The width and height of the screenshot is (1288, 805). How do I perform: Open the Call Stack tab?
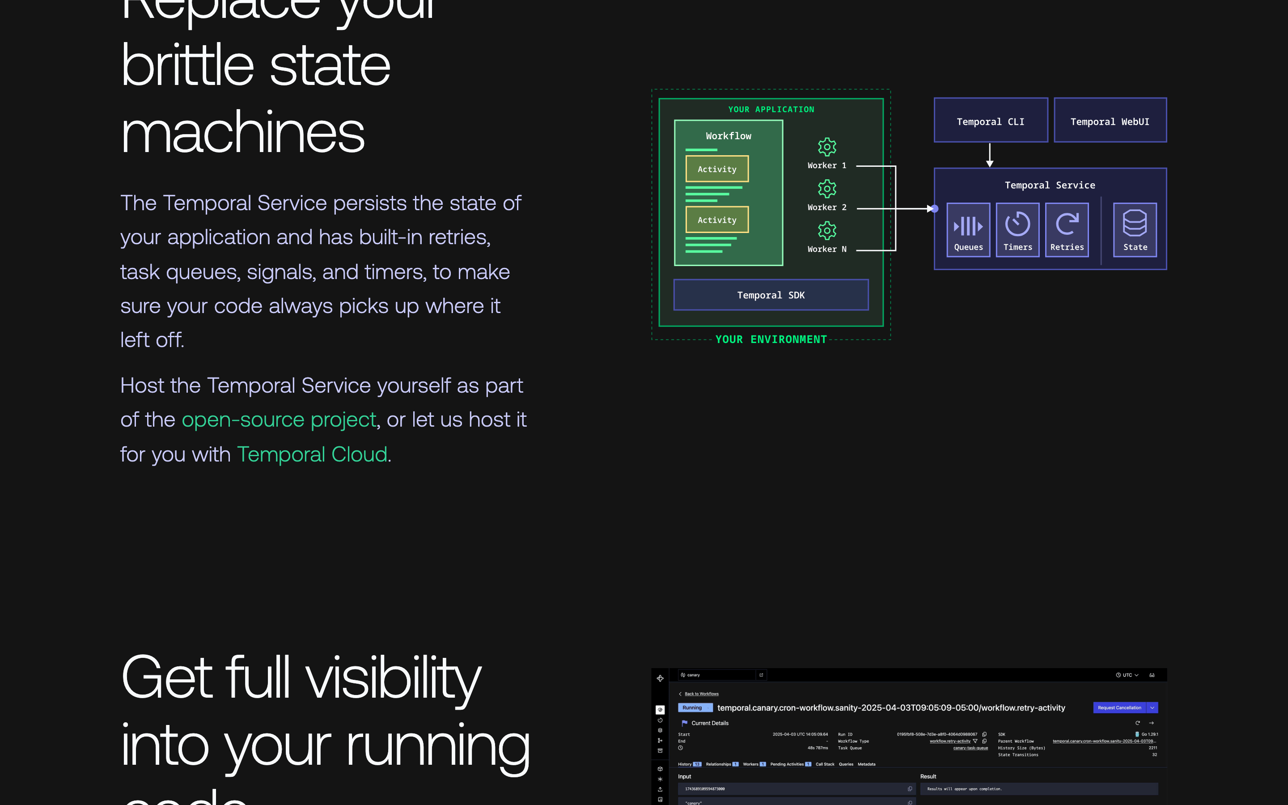[x=825, y=764]
